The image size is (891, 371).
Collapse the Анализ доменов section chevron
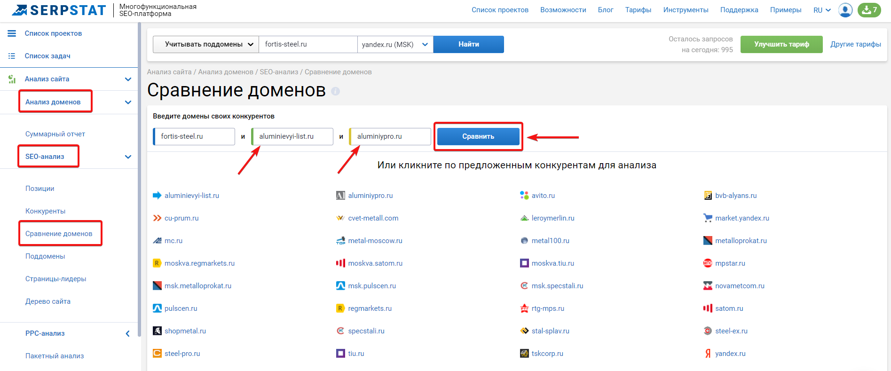point(128,102)
